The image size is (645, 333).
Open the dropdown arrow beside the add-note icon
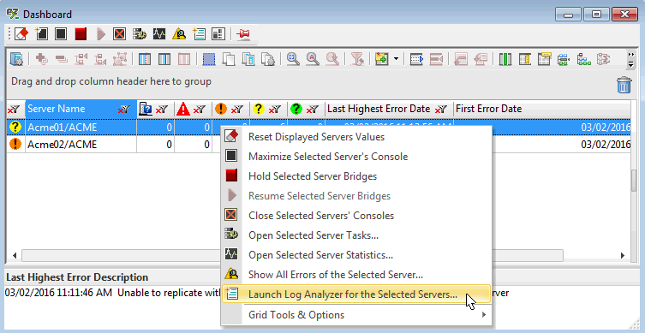(x=396, y=59)
